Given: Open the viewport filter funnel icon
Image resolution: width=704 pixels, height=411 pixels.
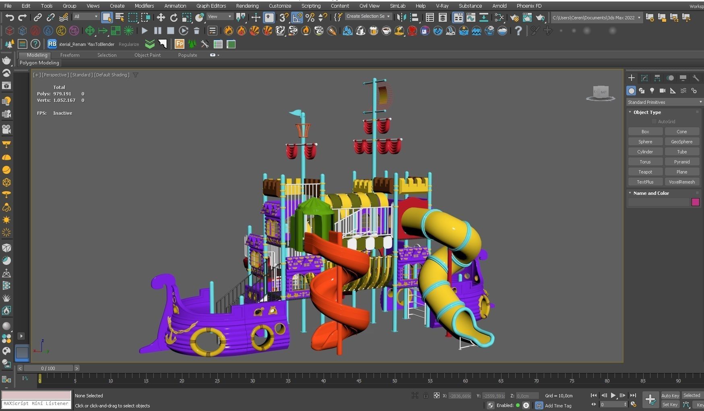Looking at the screenshot, I should click(x=136, y=75).
